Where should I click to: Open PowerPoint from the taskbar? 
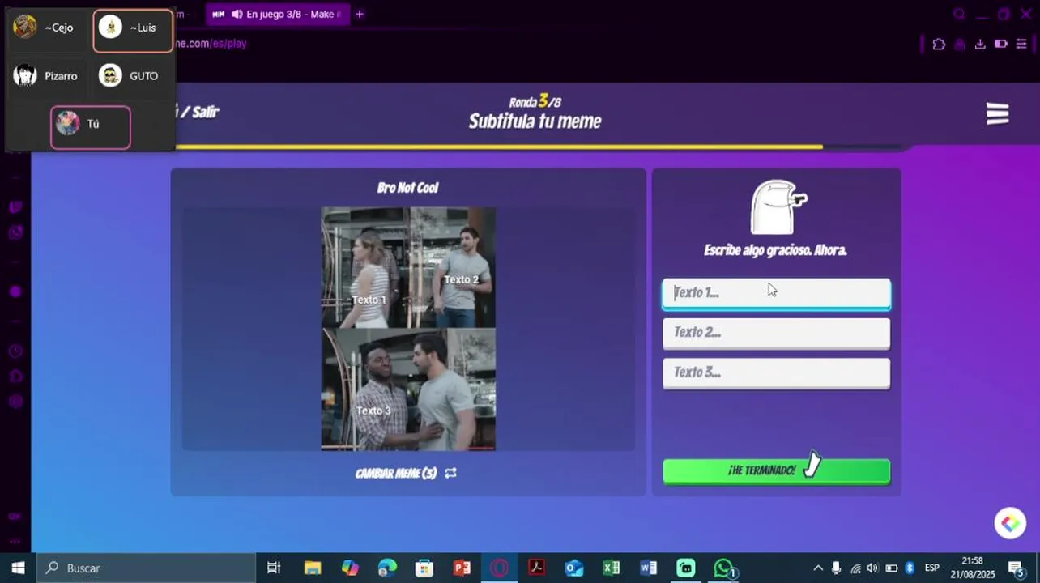tap(462, 568)
